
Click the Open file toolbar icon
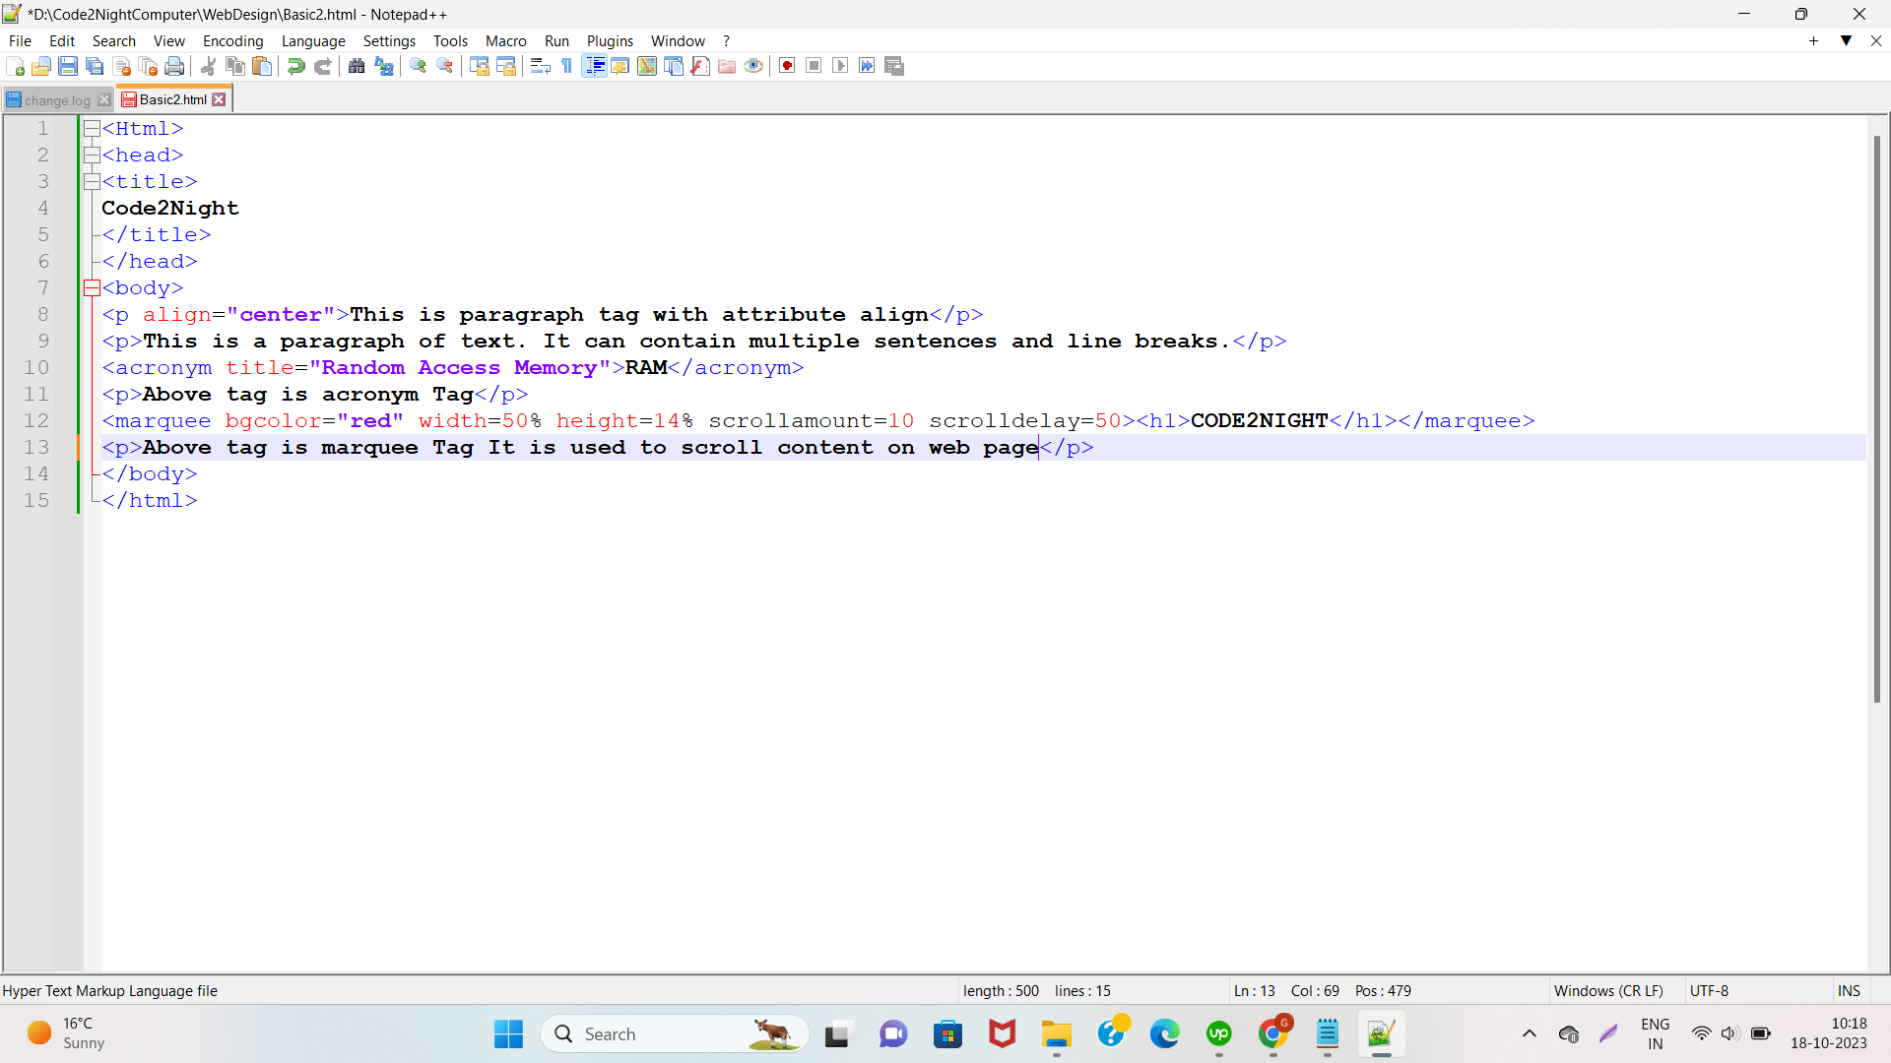coord(41,66)
